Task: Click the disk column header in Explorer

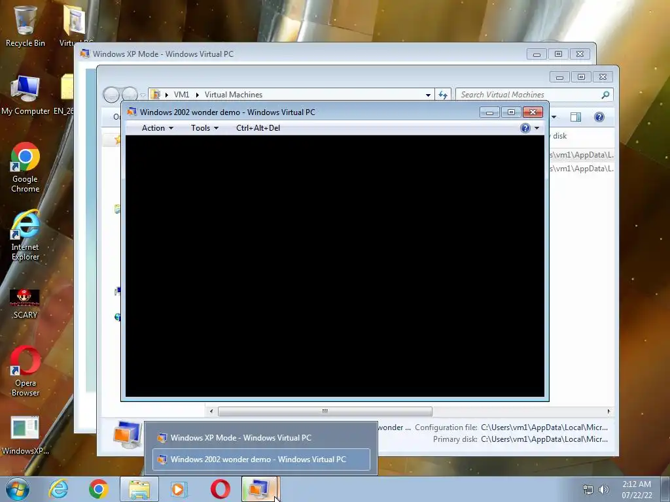Action: 560,136
